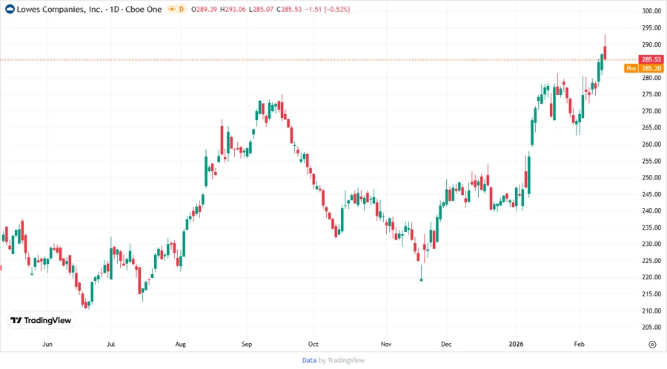
Task: Click the 260.00 price axis label
Action: pyautogui.click(x=651, y=144)
